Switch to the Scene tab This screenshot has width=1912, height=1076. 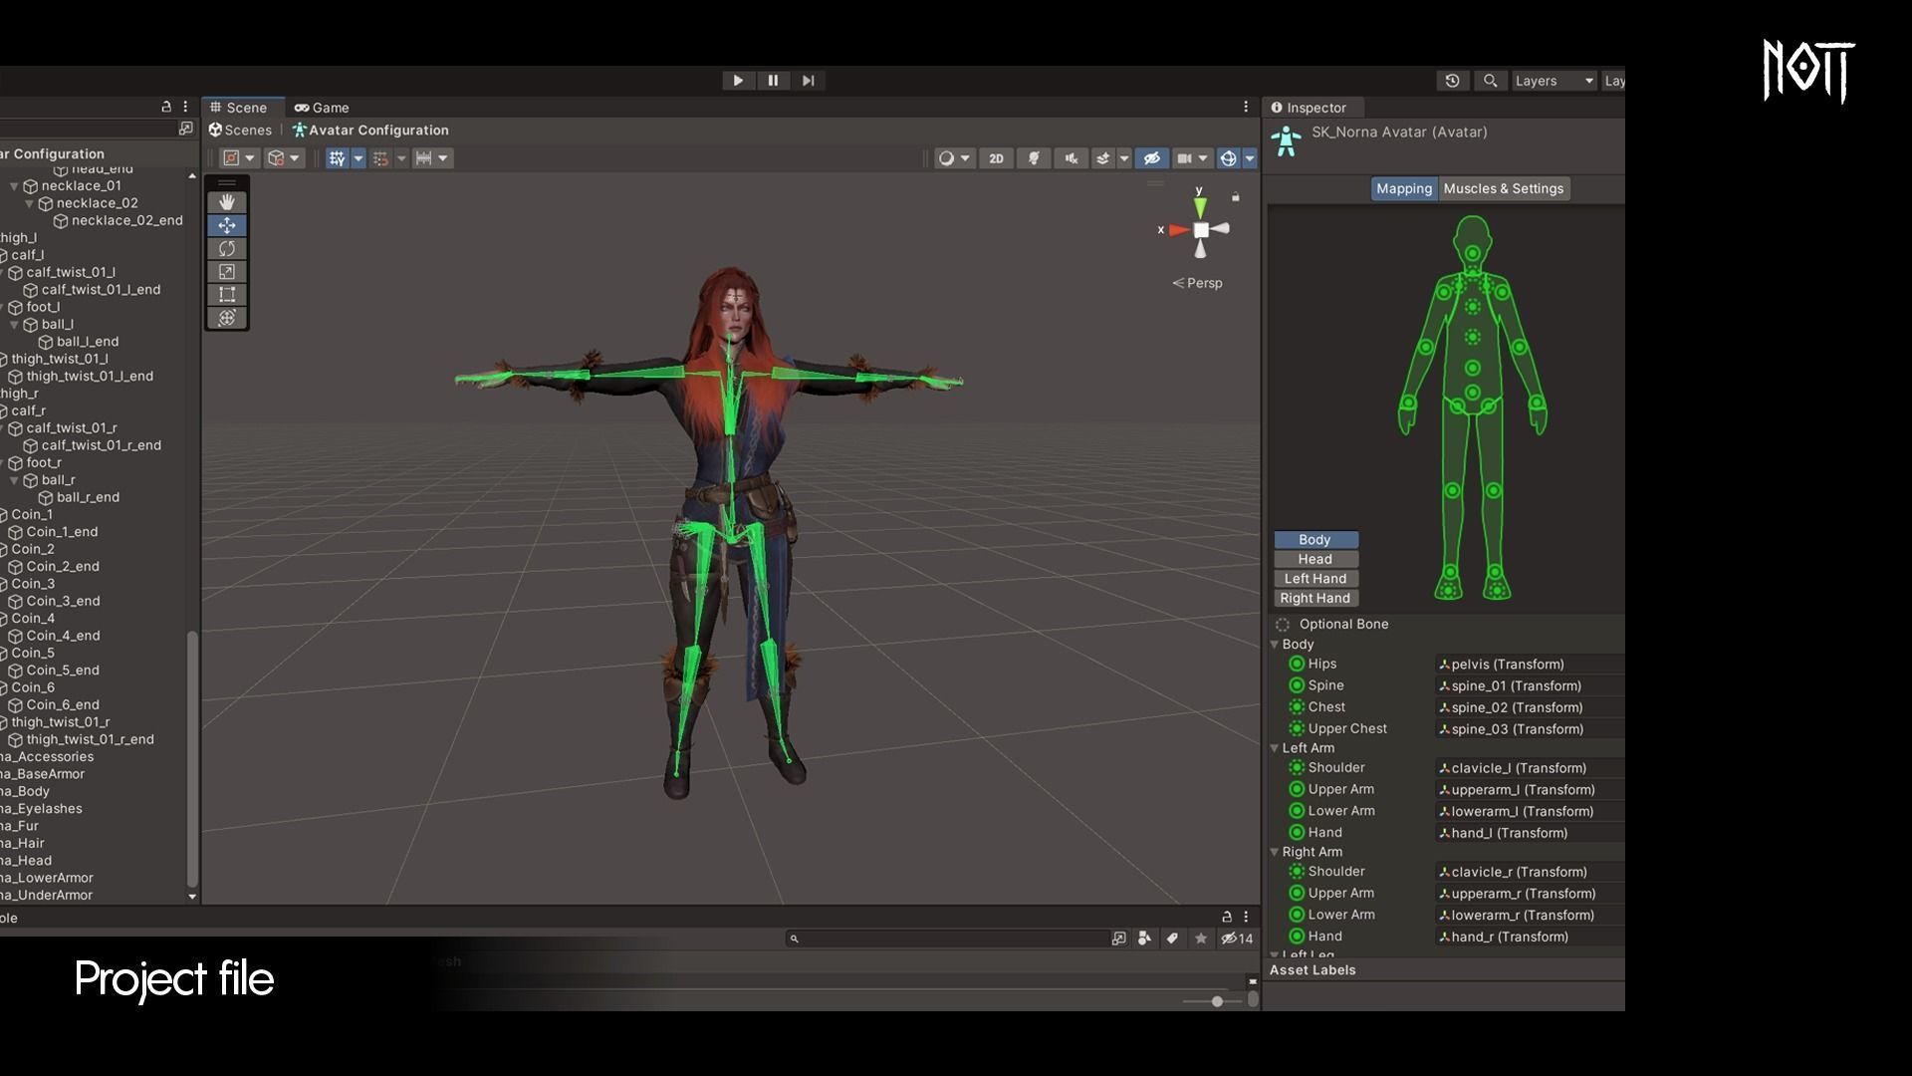[x=239, y=108]
